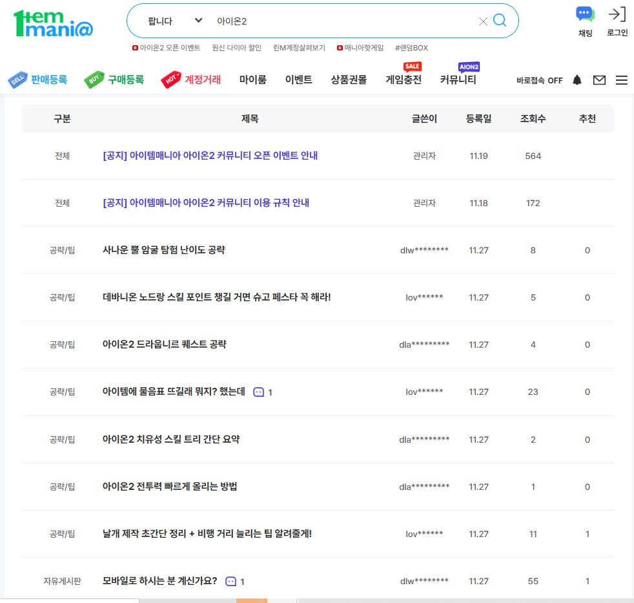
Task: Click comment icon on 모바일로 하시는 분 post
Action: pyautogui.click(x=230, y=582)
